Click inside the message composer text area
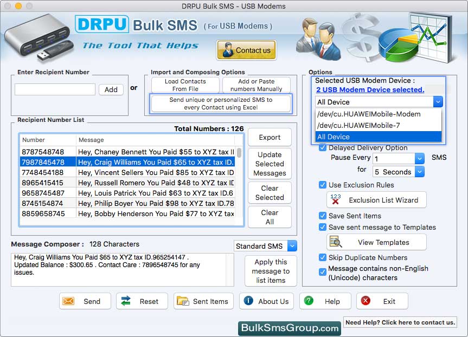 coord(119,270)
